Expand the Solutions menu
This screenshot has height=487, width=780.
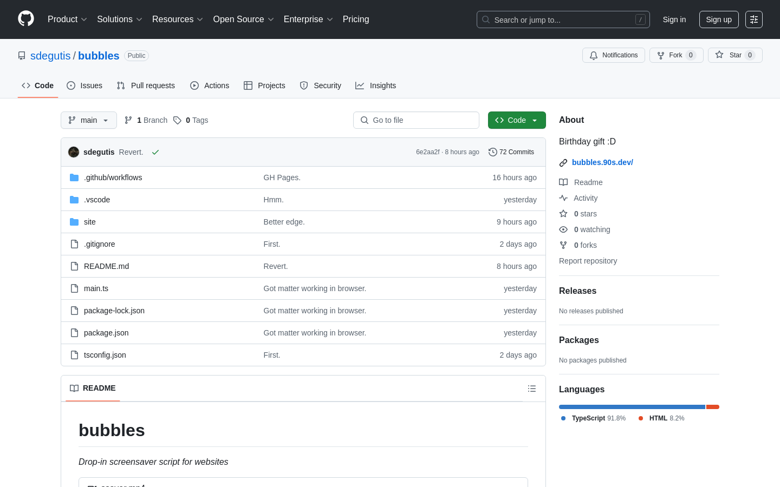119,19
